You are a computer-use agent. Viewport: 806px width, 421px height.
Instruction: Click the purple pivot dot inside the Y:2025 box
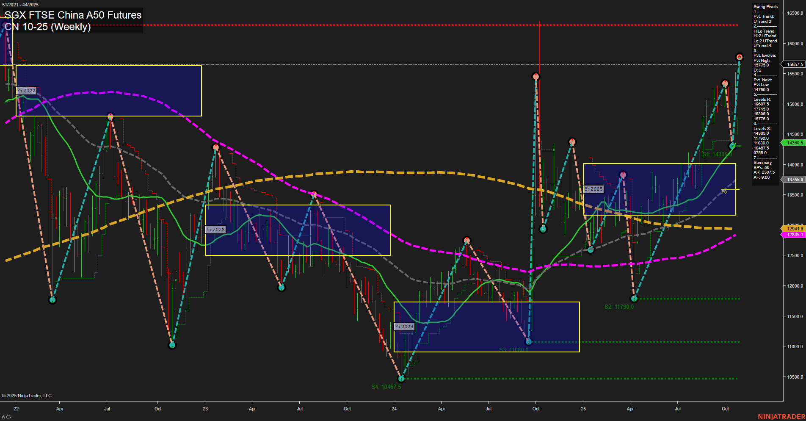(x=623, y=174)
